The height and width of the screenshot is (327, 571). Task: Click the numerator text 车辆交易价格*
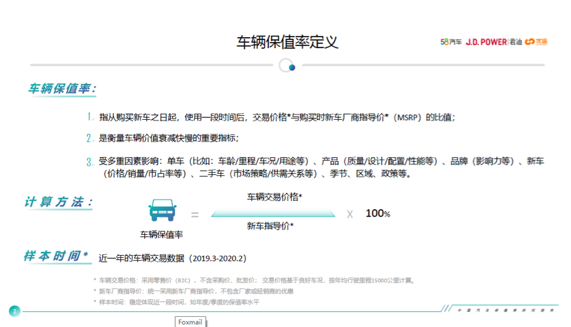(274, 197)
